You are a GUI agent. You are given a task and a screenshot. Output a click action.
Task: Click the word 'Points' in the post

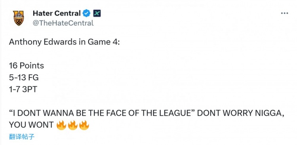pos(32,66)
